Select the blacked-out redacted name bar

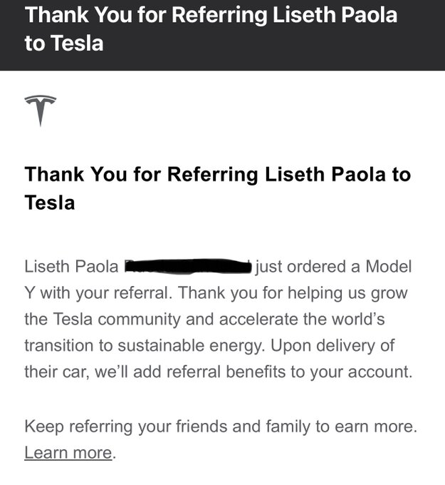(x=189, y=266)
